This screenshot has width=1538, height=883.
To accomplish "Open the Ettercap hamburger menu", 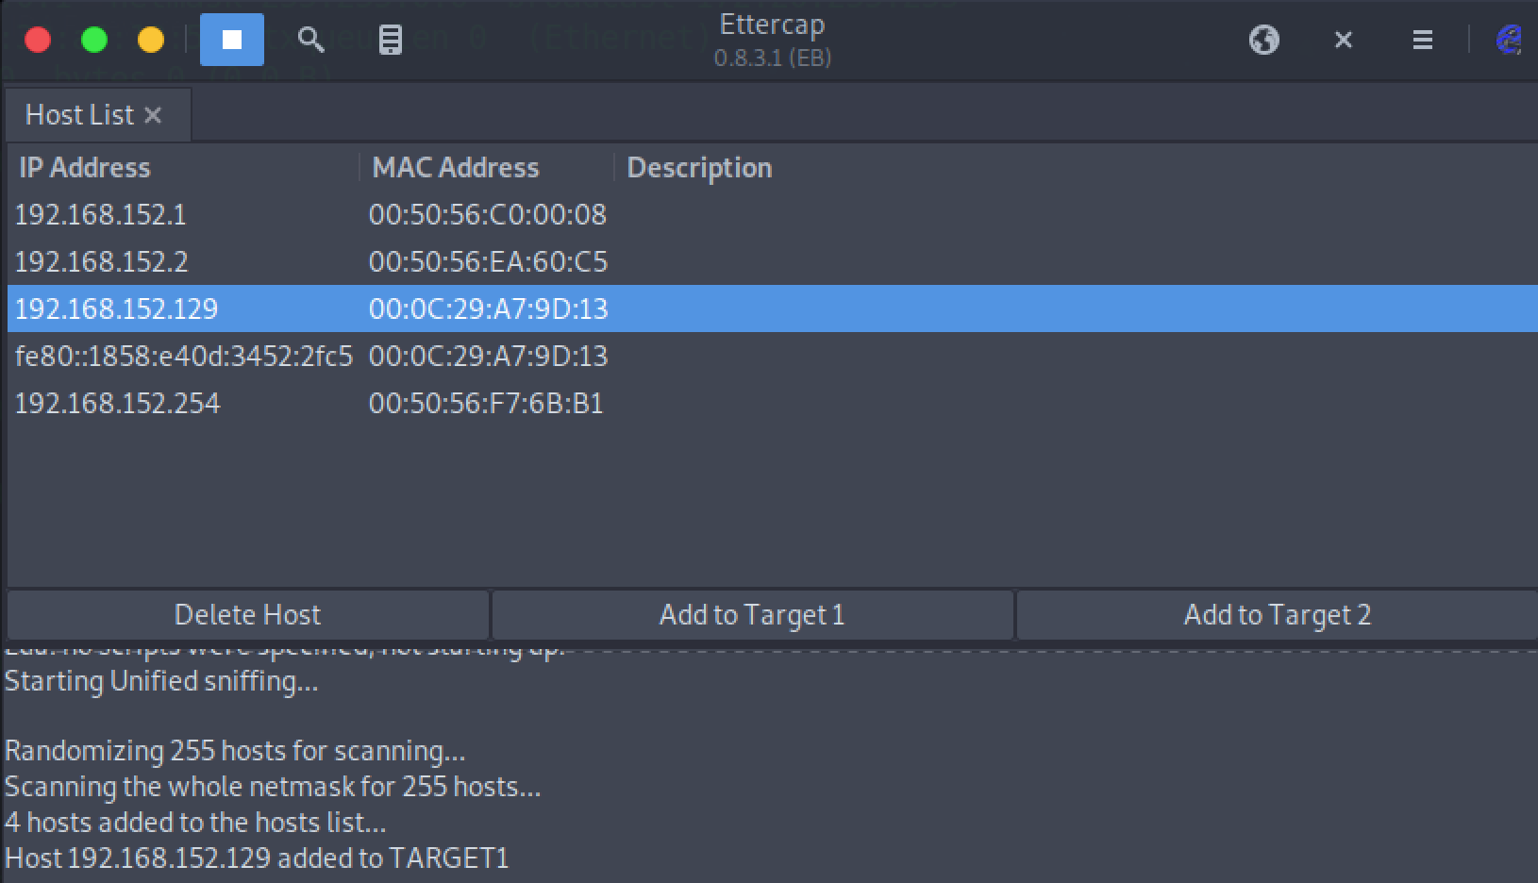I will 1423,40.
